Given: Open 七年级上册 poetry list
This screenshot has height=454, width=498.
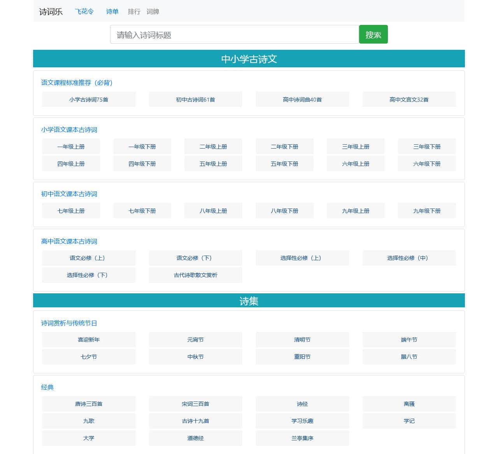Looking at the screenshot, I should pyautogui.click(x=71, y=210).
